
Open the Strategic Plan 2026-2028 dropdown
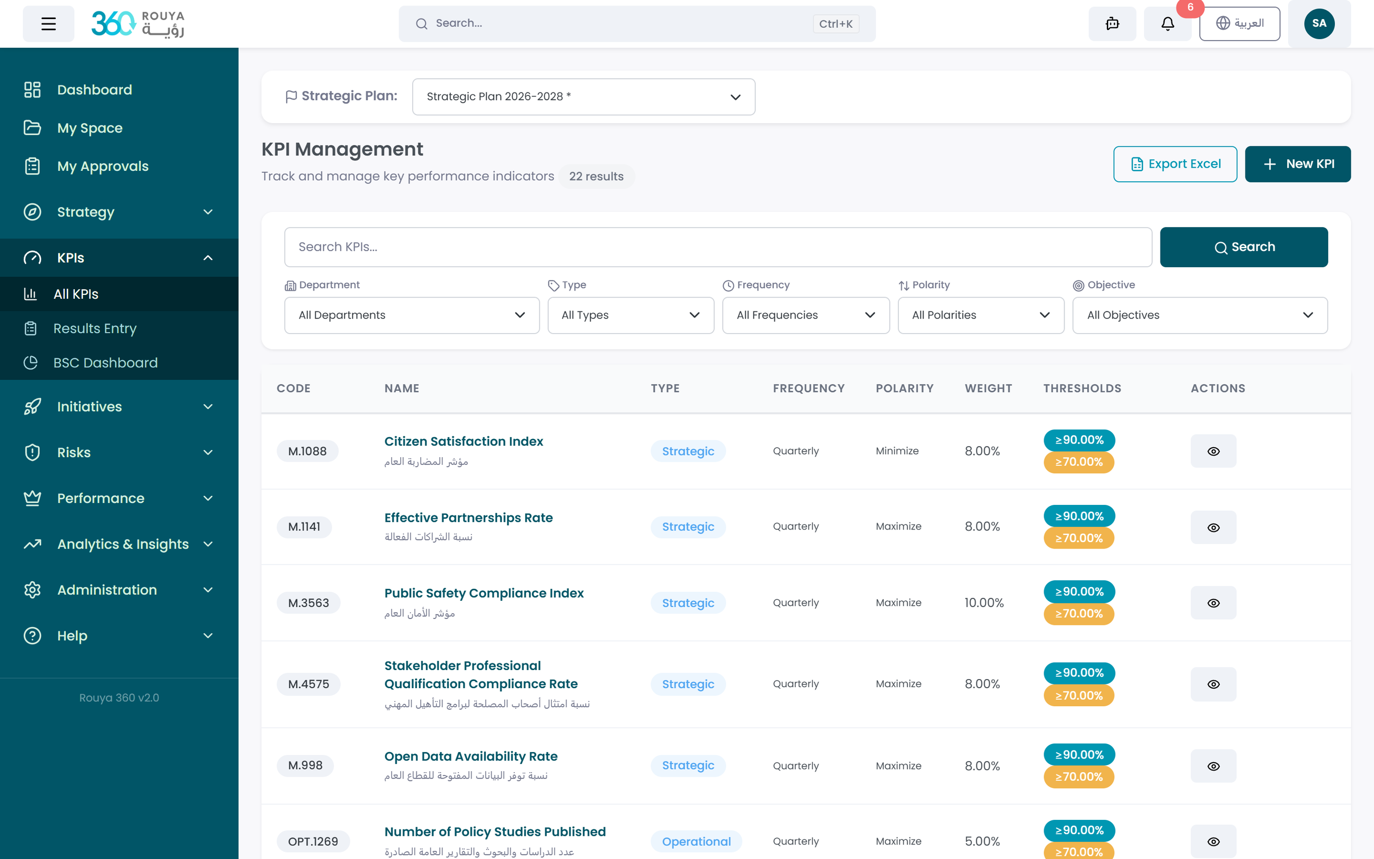(583, 96)
